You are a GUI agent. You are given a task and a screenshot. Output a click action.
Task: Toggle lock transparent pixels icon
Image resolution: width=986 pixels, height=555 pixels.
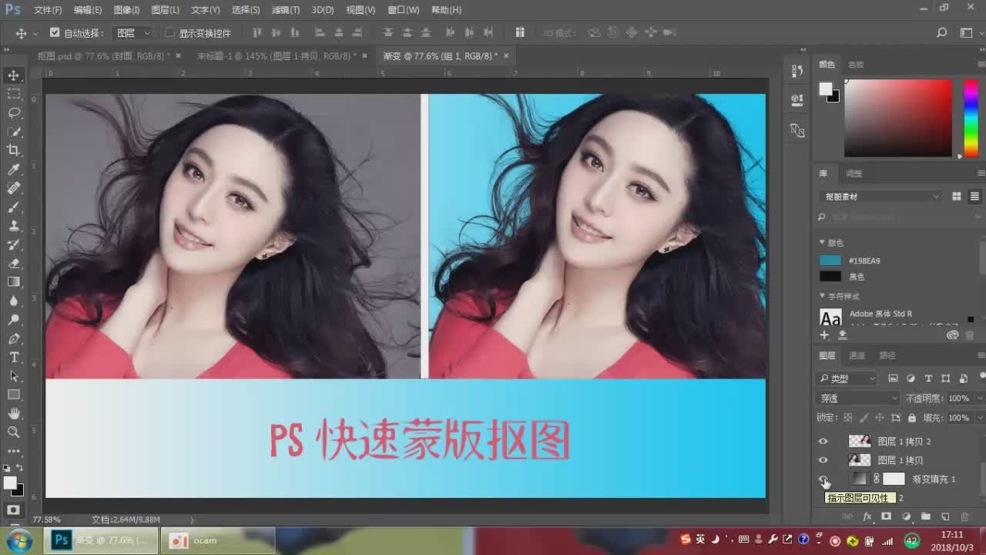[x=848, y=418]
